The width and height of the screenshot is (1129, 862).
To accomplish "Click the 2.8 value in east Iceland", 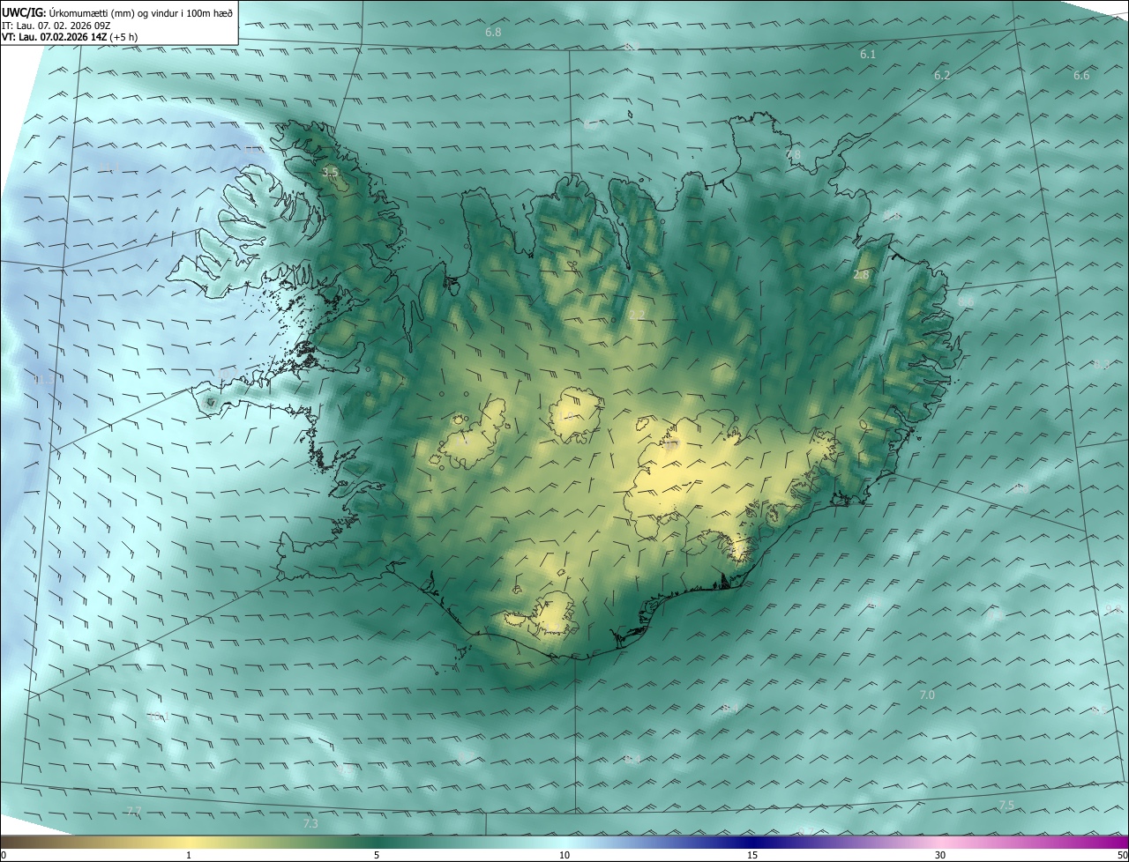I will pyautogui.click(x=861, y=275).
